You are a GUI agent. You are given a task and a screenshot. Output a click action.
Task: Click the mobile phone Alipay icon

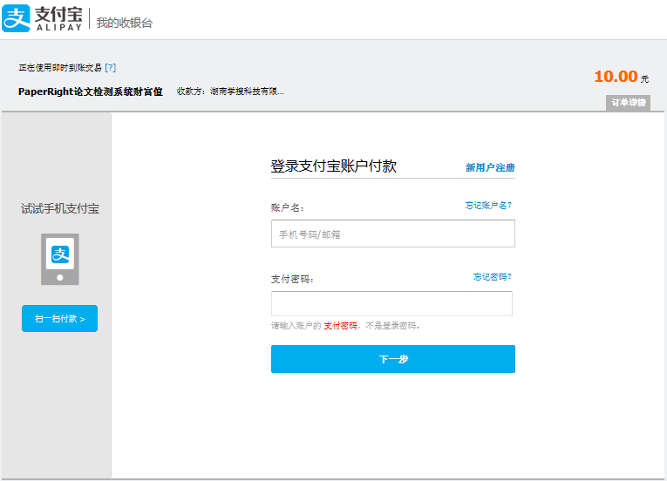point(59,259)
